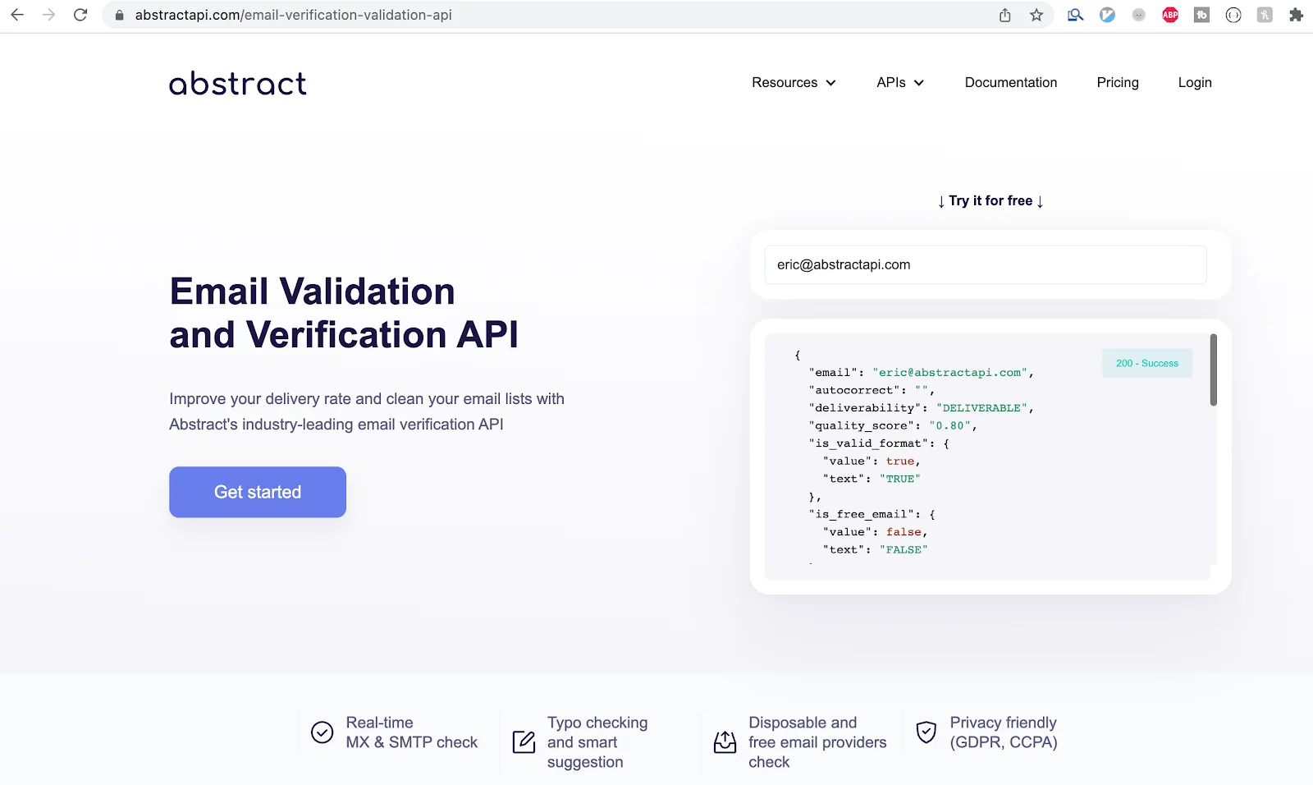Click the Privacy friendly shield icon

click(926, 732)
